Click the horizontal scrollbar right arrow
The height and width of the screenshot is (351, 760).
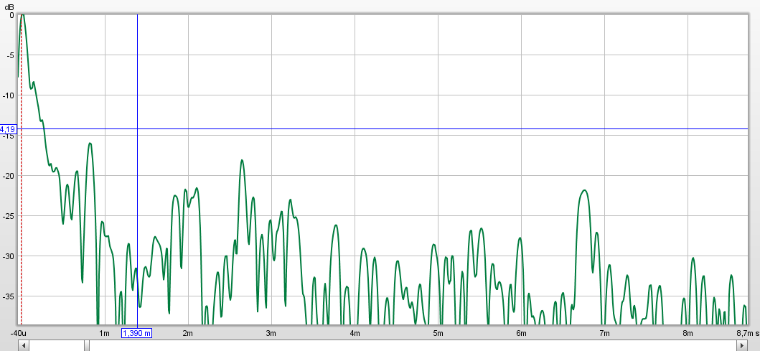(x=743, y=345)
